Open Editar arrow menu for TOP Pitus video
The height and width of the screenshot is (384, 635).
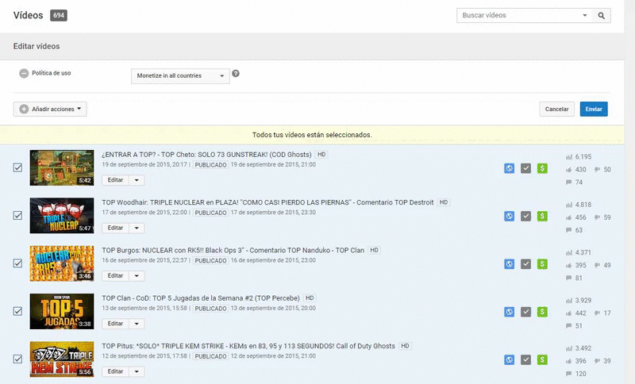point(137,371)
